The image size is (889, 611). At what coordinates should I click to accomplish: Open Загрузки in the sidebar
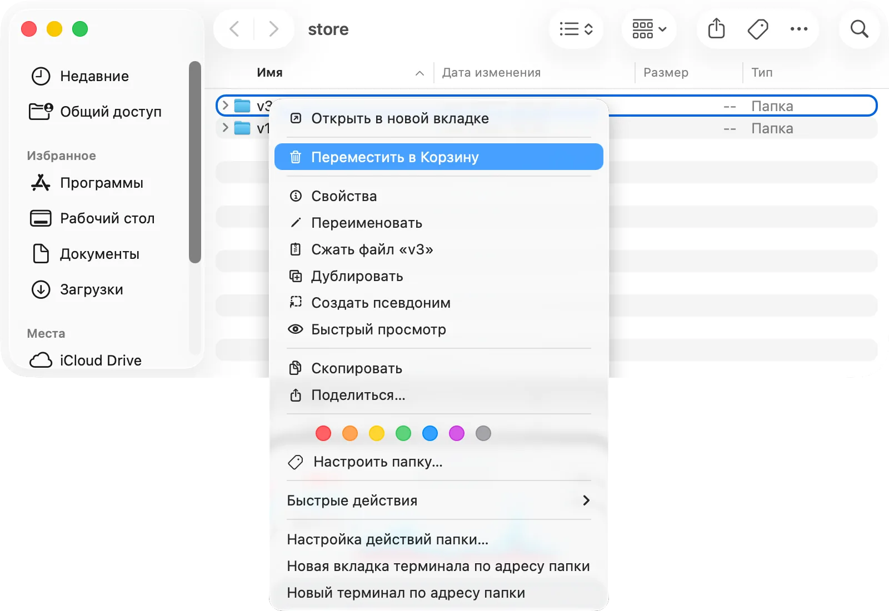77,289
